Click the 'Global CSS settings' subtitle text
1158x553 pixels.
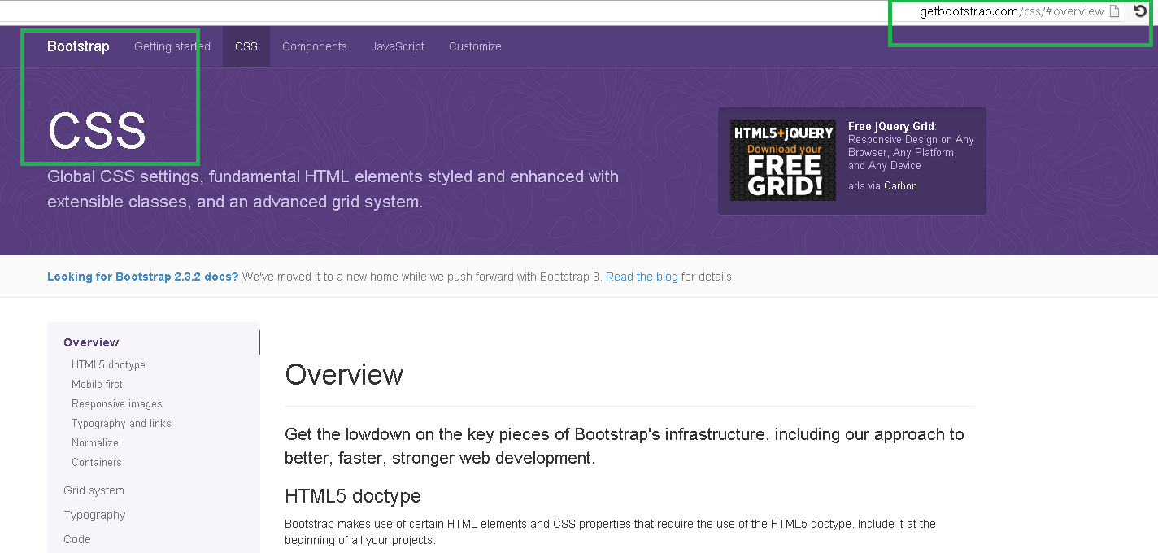[x=333, y=189]
